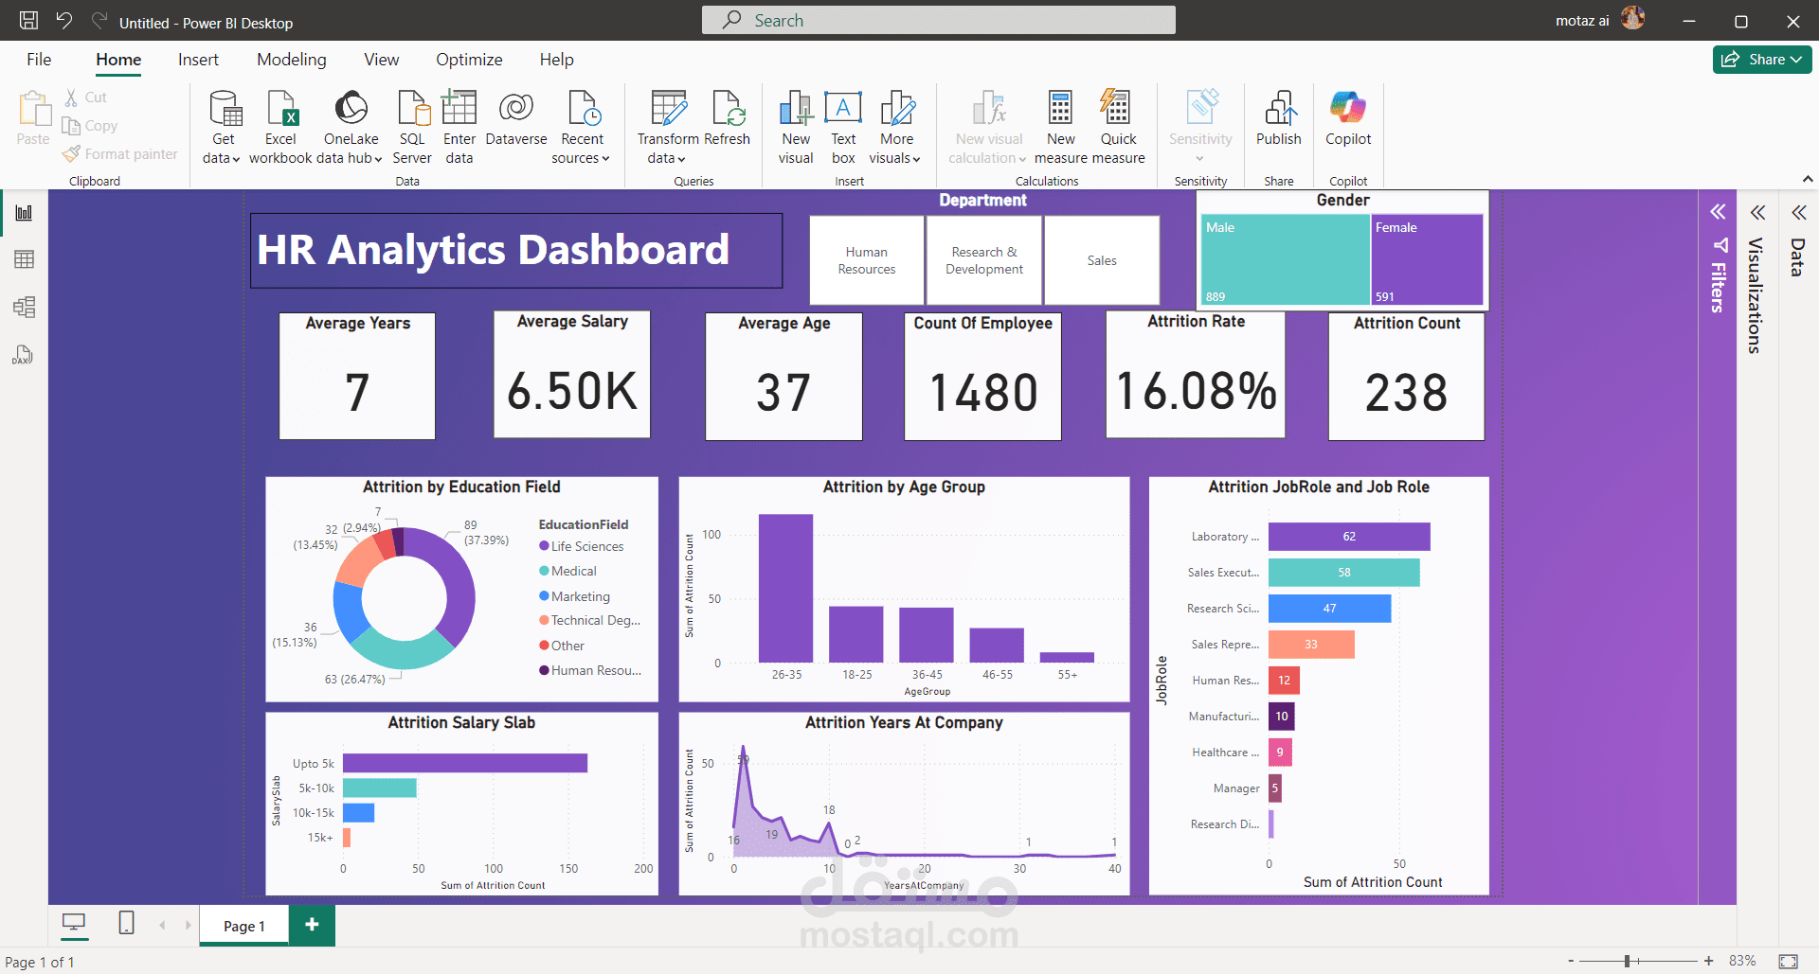
Task: Select Male in the Gender treemap
Action: (1284, 258)
